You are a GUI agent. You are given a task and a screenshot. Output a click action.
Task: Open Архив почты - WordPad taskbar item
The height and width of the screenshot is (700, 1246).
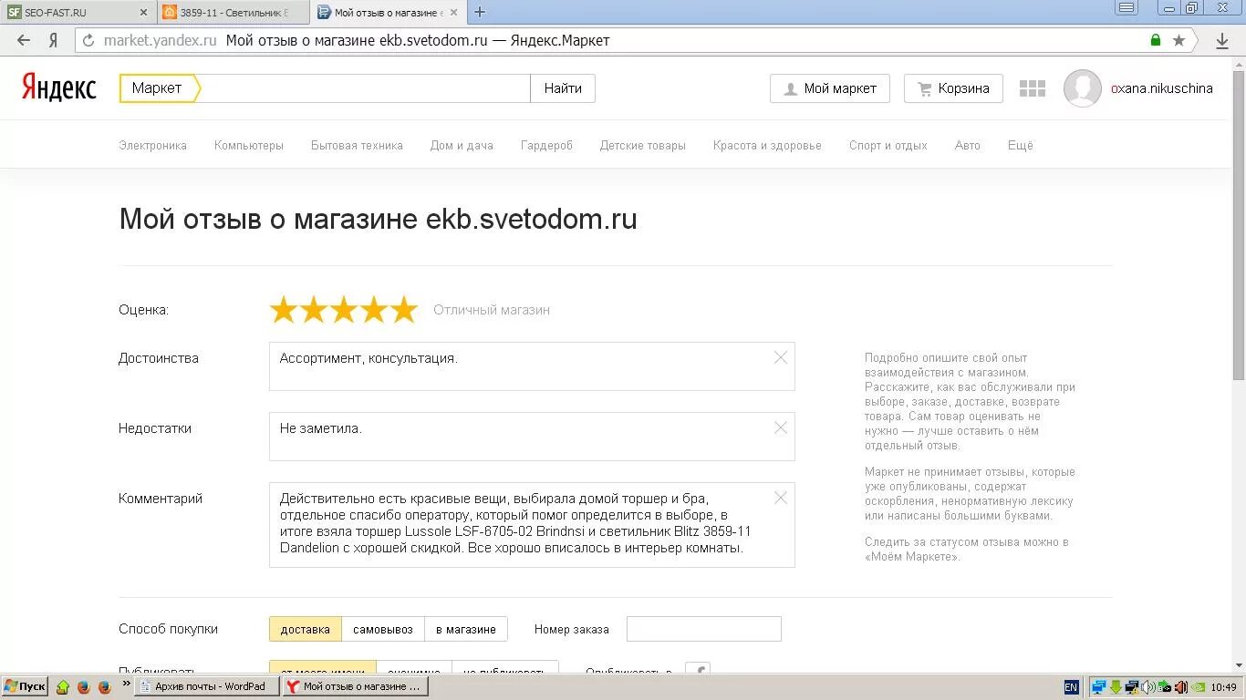[x=207, y=686]
